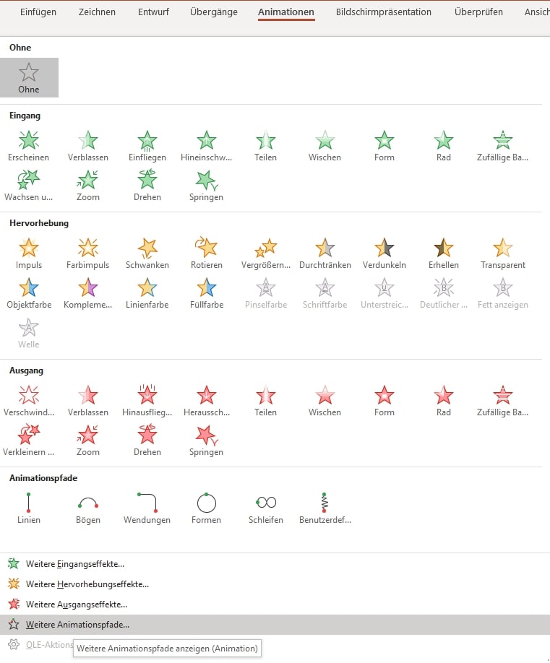Select Ohne to remove animation
The height and width of the screenshot is (663, 550).
point(29,78)
